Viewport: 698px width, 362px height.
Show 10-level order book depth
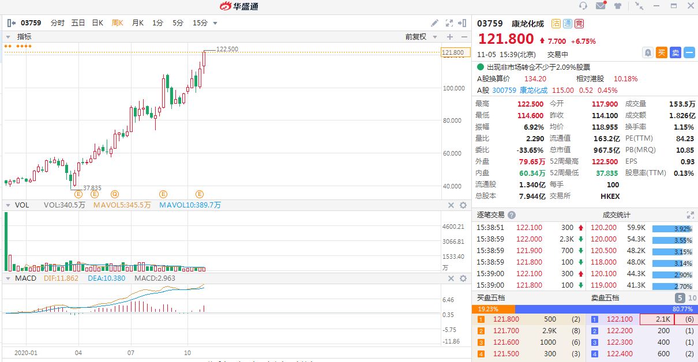[x=692, y=298]
